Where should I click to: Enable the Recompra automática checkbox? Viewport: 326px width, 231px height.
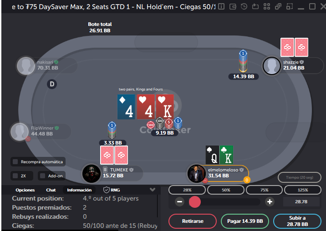point(15,162)
